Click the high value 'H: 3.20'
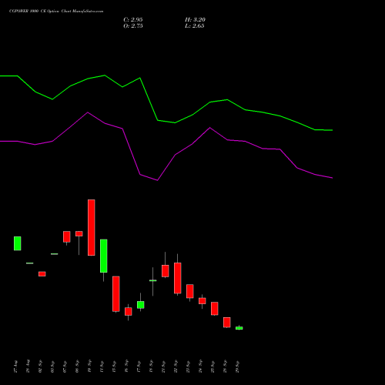 tap(195, 20)
